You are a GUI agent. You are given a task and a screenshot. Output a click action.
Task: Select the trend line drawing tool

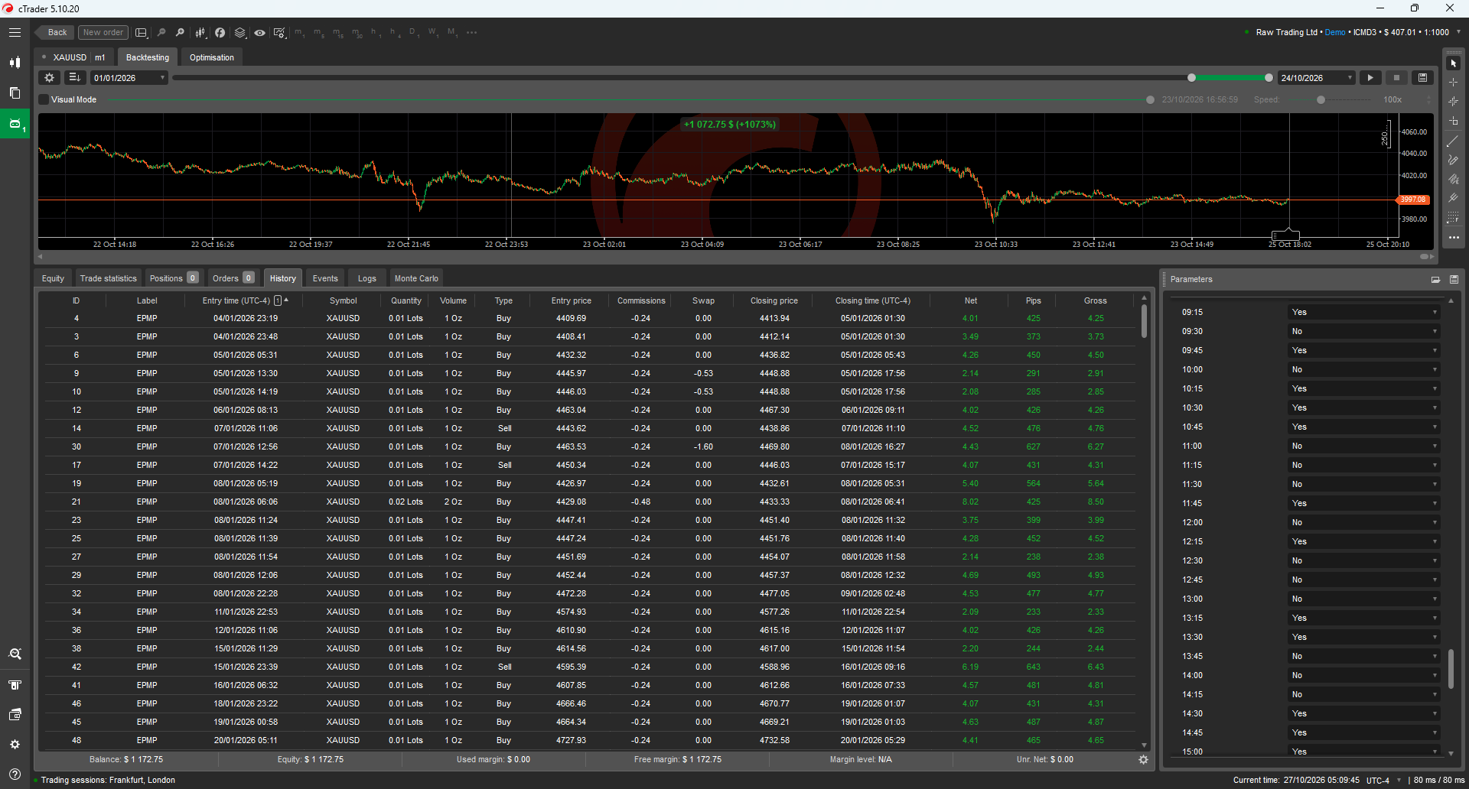[x=1453, y=141]
